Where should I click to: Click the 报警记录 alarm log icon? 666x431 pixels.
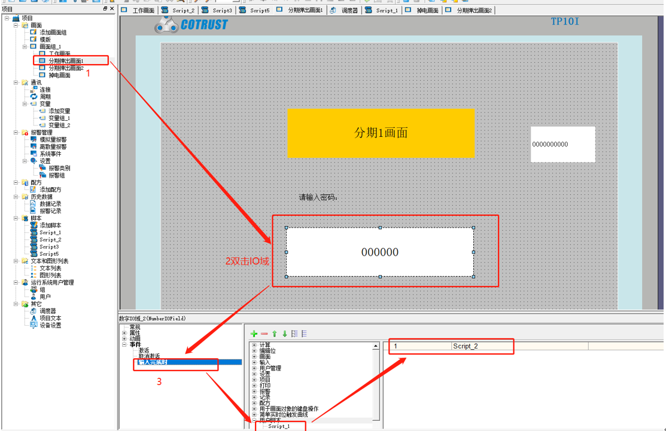pos(34,211)
